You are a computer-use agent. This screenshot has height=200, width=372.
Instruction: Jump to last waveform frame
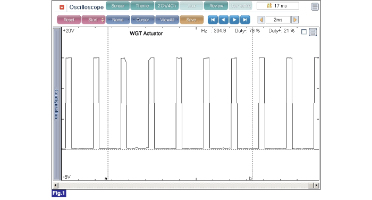click(245, 20)
